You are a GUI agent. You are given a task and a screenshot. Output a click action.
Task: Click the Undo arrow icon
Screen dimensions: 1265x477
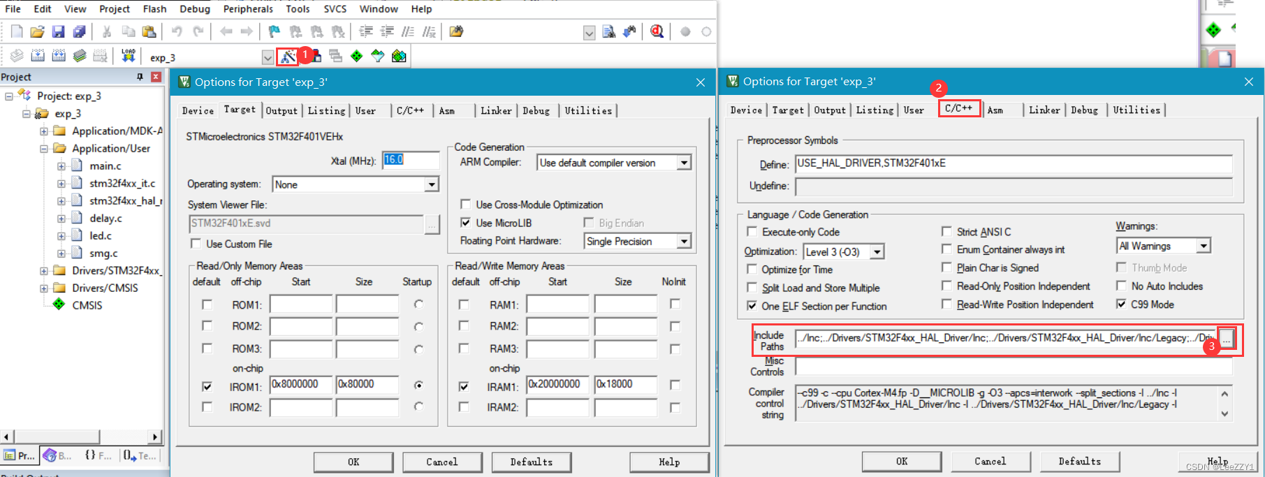point(177,31)
